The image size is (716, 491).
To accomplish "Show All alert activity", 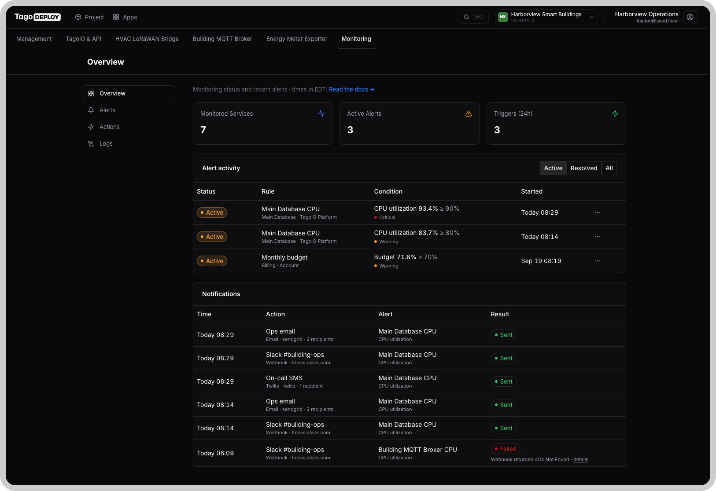I will 609,168.
